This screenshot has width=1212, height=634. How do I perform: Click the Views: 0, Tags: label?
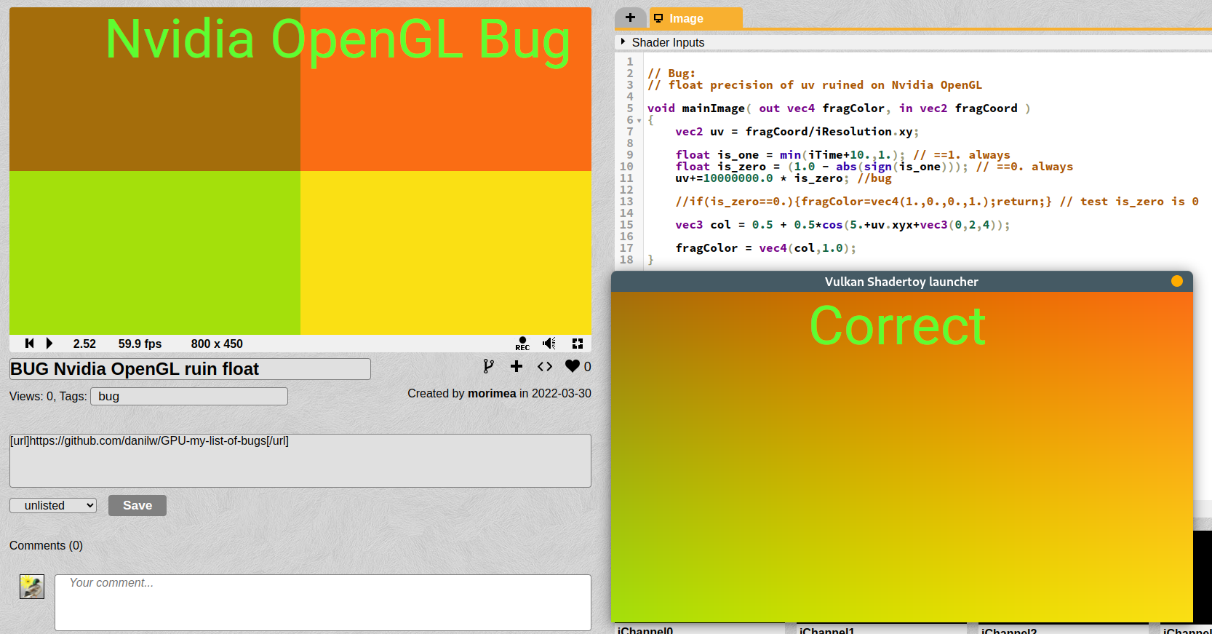tap(48, 396)
